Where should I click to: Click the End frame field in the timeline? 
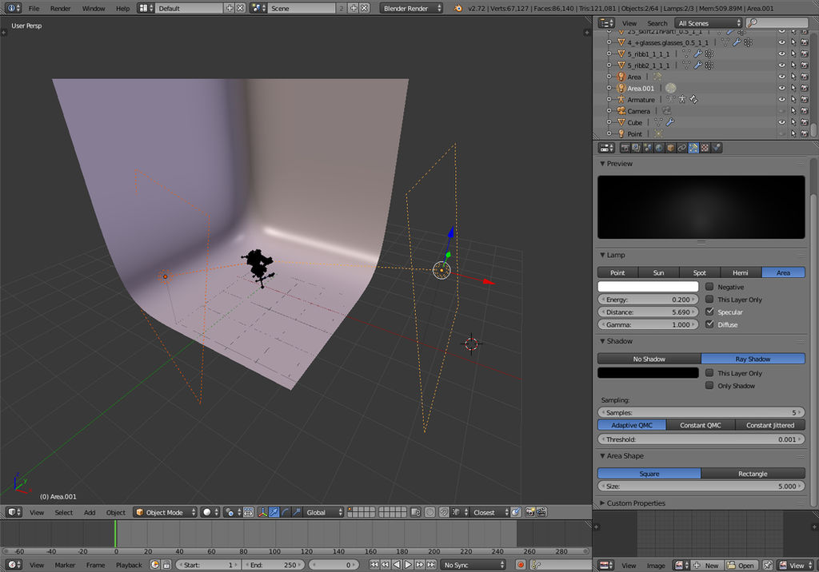click(x=274, y=565)
